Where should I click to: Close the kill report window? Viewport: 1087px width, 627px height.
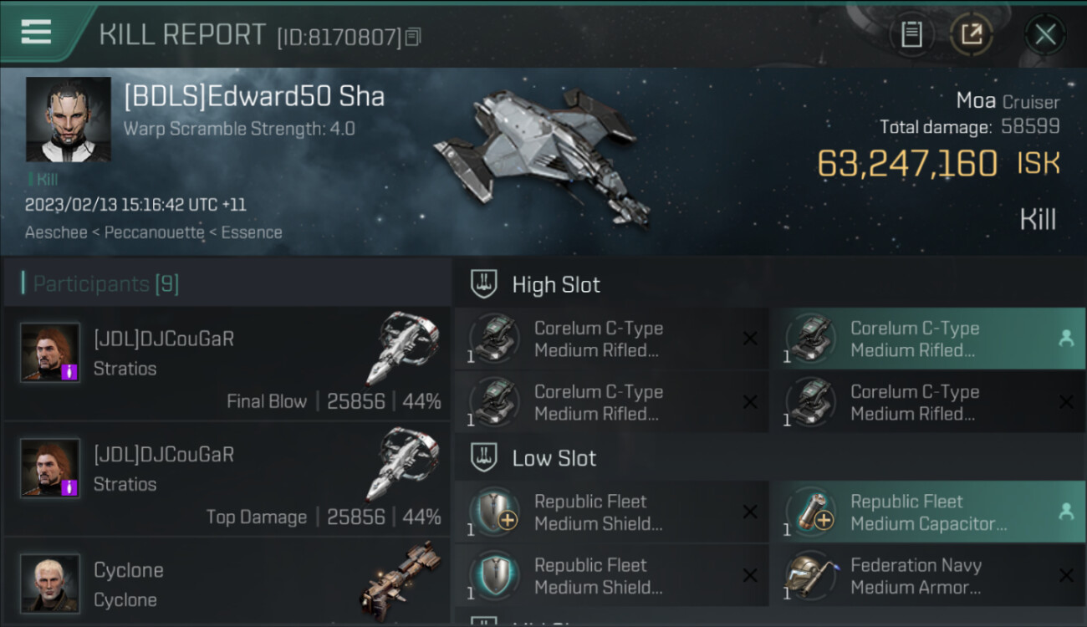tap(1045, 34)
